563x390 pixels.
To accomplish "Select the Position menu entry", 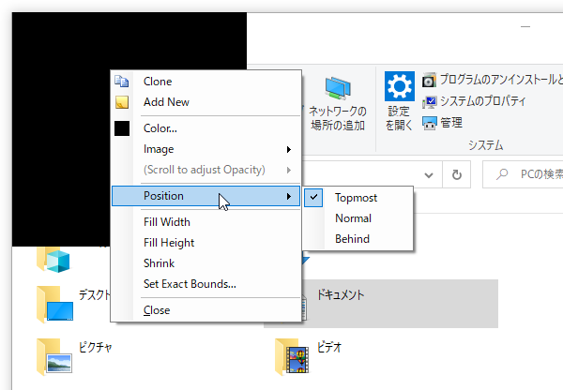I will tap(205, 196).
